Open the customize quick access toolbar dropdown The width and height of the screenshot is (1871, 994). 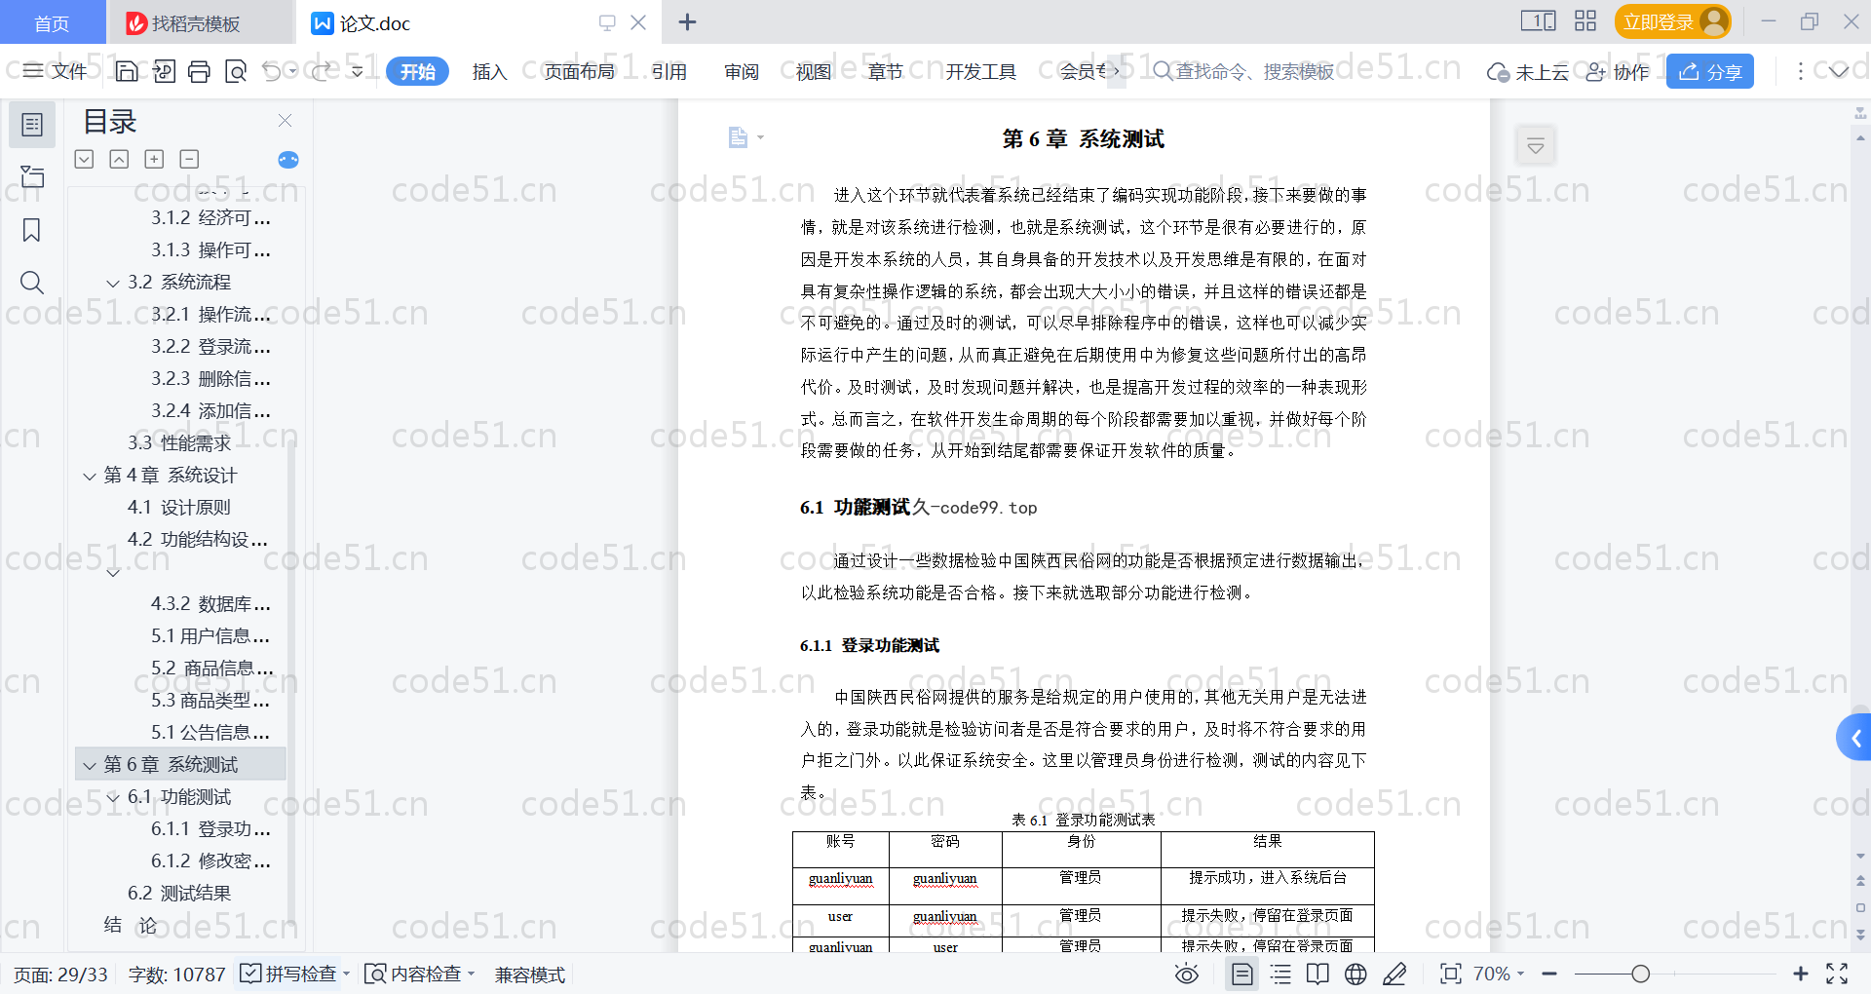358,71
